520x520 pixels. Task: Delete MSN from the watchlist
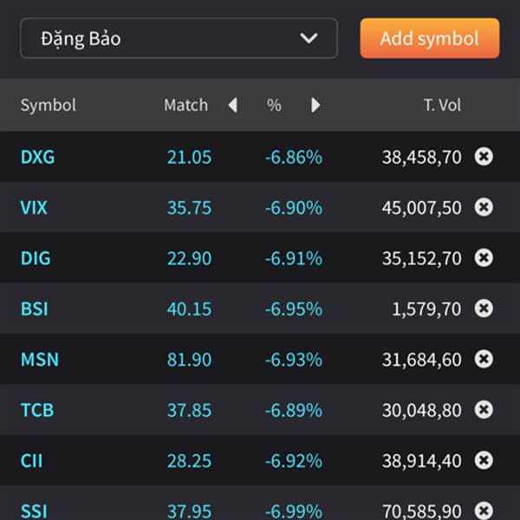484,359
